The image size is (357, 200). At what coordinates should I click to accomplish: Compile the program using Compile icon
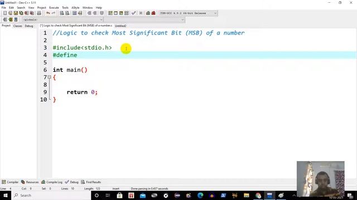(x=110, y=13)
